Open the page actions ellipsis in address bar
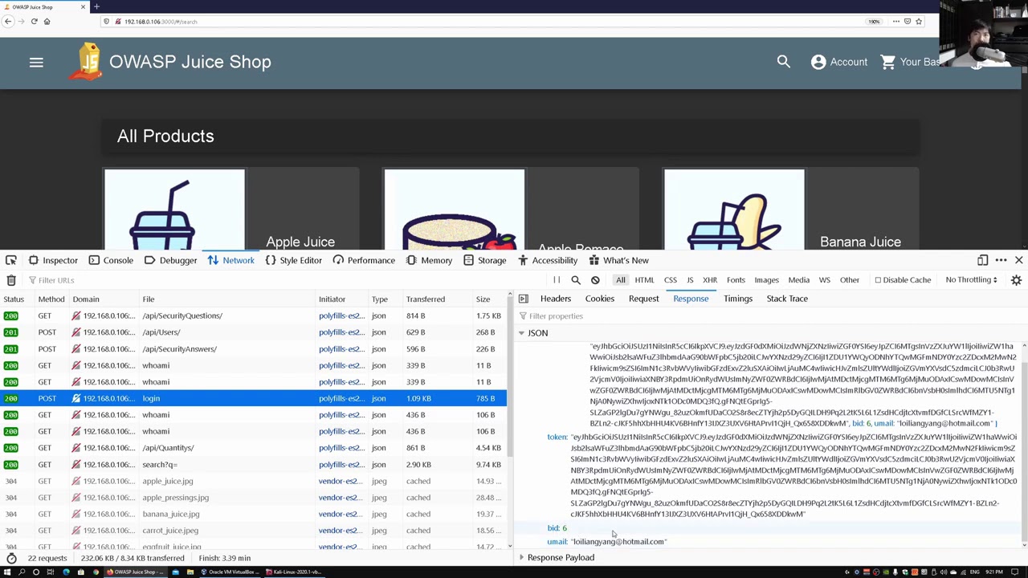1028x578 pixels. [x=895, y=22]
